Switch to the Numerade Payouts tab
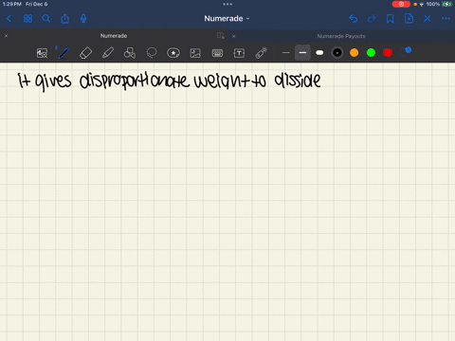Image resolution: width=455 pixels, height=341 pixels. (x=341, y=36)
